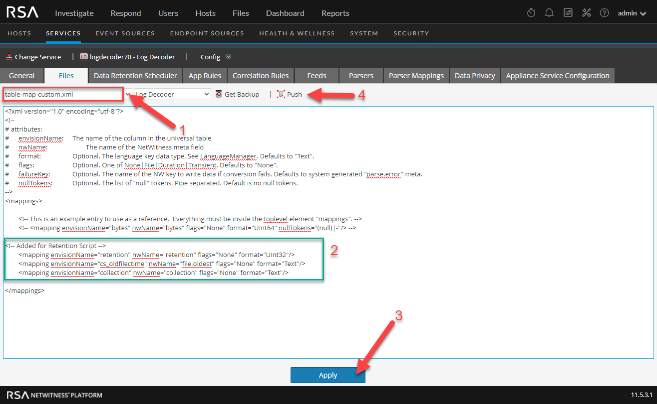Open the Log Decoder service type dropdown
The image size is (657, 404).
point(172,94)
